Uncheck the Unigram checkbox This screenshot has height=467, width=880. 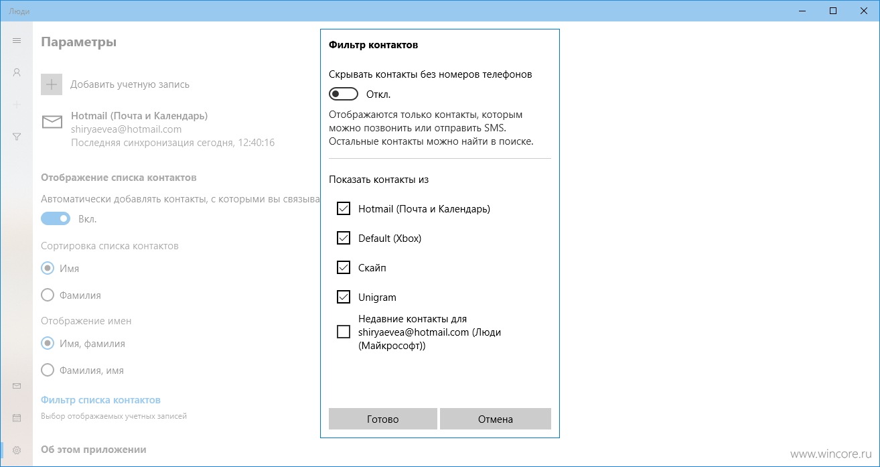(344, 297)
